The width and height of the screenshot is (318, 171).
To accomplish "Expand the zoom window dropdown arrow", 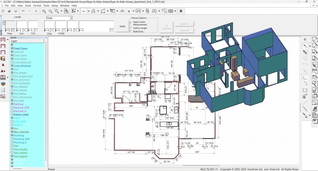I will (61, 11).
